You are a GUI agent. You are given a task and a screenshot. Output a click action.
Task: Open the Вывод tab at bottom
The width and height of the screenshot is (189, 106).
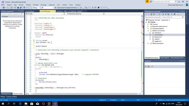[3, 97]
